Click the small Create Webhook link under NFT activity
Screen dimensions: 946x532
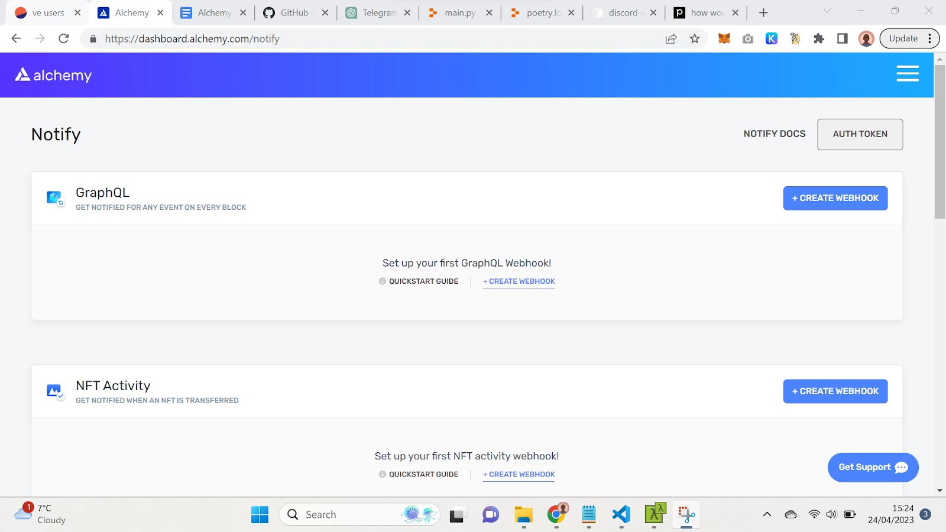coord(519,475)
